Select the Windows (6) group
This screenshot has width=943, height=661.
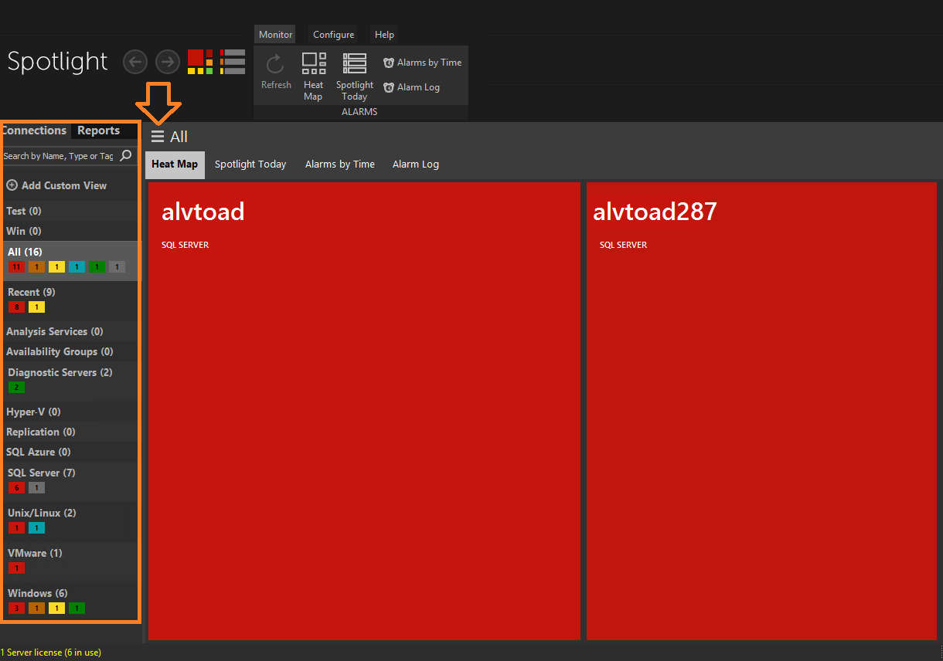[x=71, y=602]
